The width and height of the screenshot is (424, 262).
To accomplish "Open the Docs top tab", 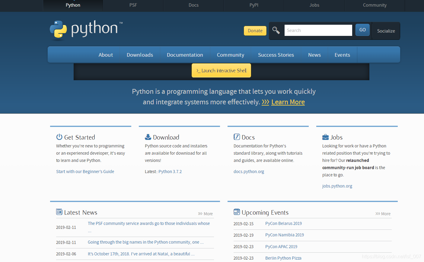I will point(194,5).
